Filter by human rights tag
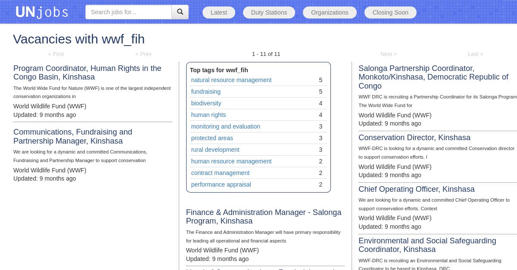Viewport: 517px width, 270px height. tap(209, 115)
